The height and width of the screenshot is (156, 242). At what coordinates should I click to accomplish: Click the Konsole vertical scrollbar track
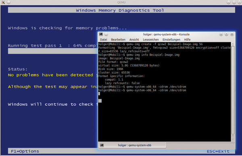click(x=233, y=90)
